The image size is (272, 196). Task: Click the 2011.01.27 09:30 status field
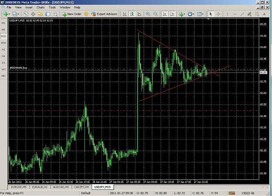pos(121,193)
